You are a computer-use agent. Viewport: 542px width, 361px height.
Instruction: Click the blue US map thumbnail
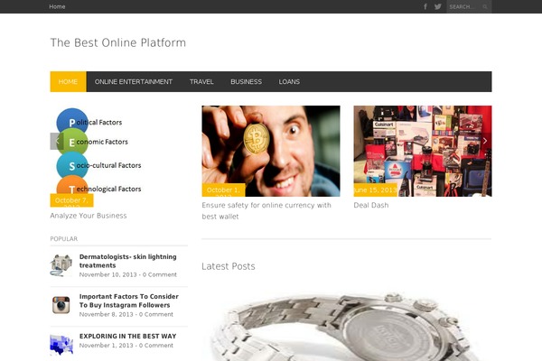click(x=61, y=345)
